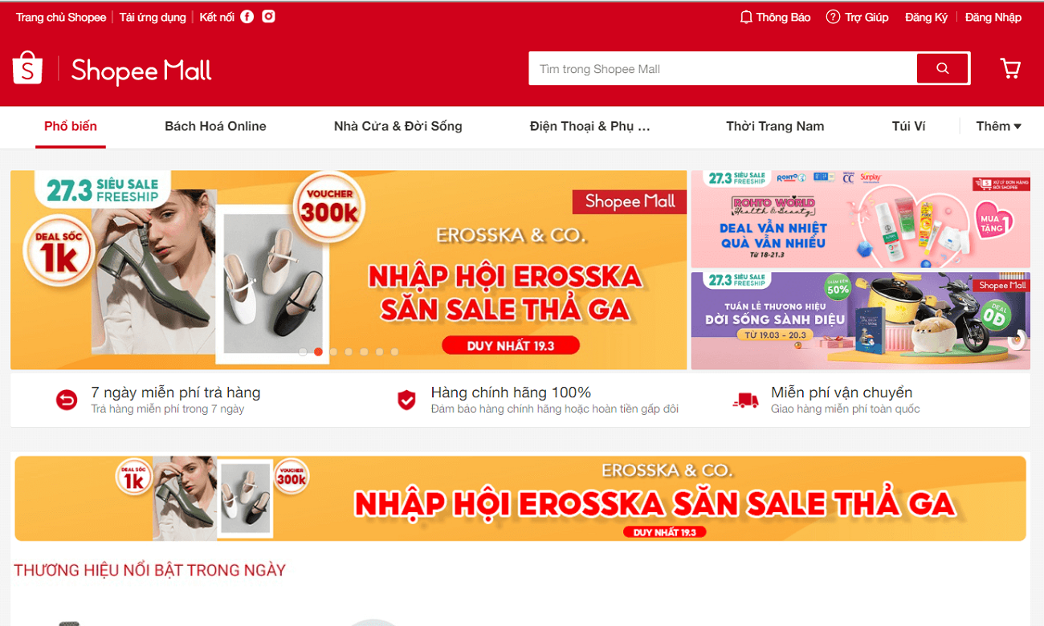1044x626 pixels.
Task: Open the Nhà Cửa & Đời Sống tab
Action: pyautogui.click(x=398, y=126)
